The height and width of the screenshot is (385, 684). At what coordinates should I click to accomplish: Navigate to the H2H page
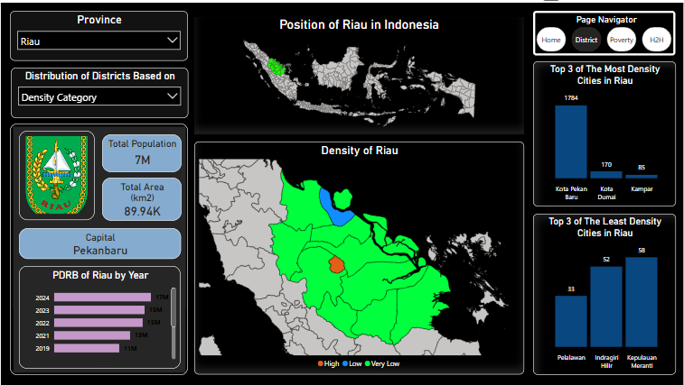click(655, 40)
